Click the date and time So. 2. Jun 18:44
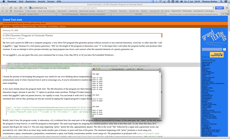The image size is (230, 139). point(192,1)
